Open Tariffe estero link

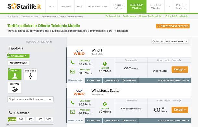[130, 16]
